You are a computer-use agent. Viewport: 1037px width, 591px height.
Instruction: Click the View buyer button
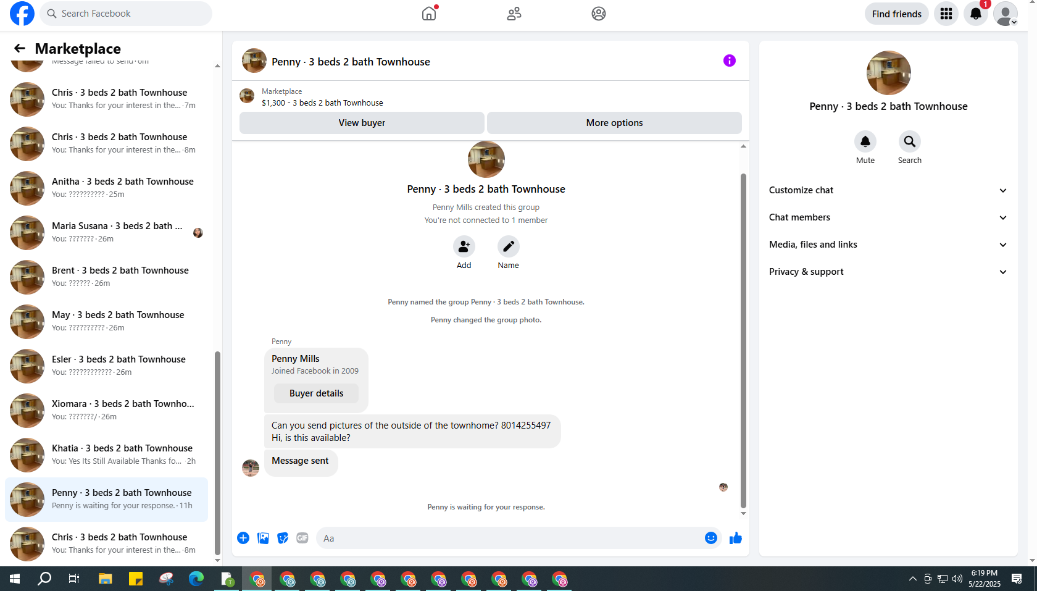coord(362,123)
